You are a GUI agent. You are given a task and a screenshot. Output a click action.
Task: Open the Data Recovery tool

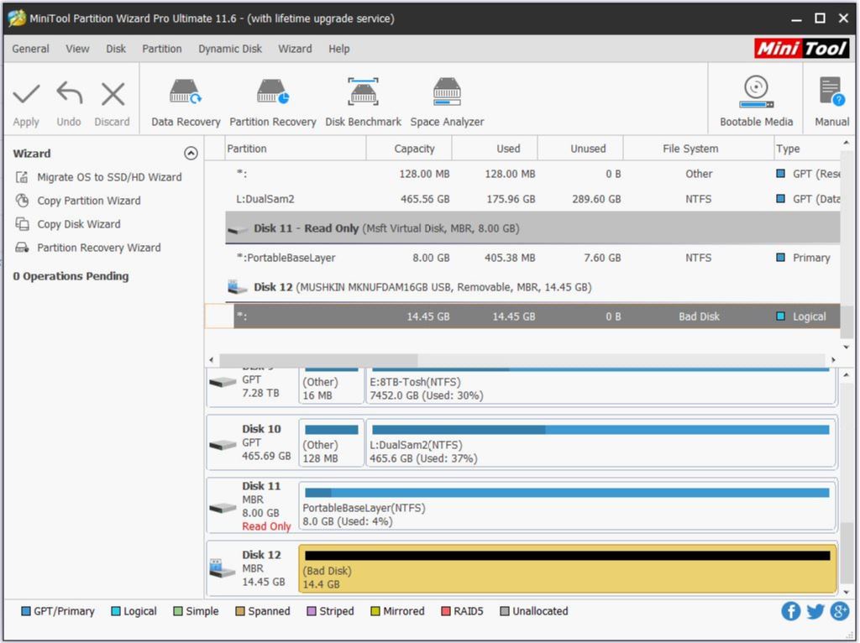[186, 102]
